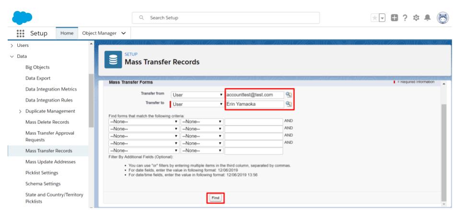
Task: Click the accounttest@test.com Transfer from field
Action: 255,94
